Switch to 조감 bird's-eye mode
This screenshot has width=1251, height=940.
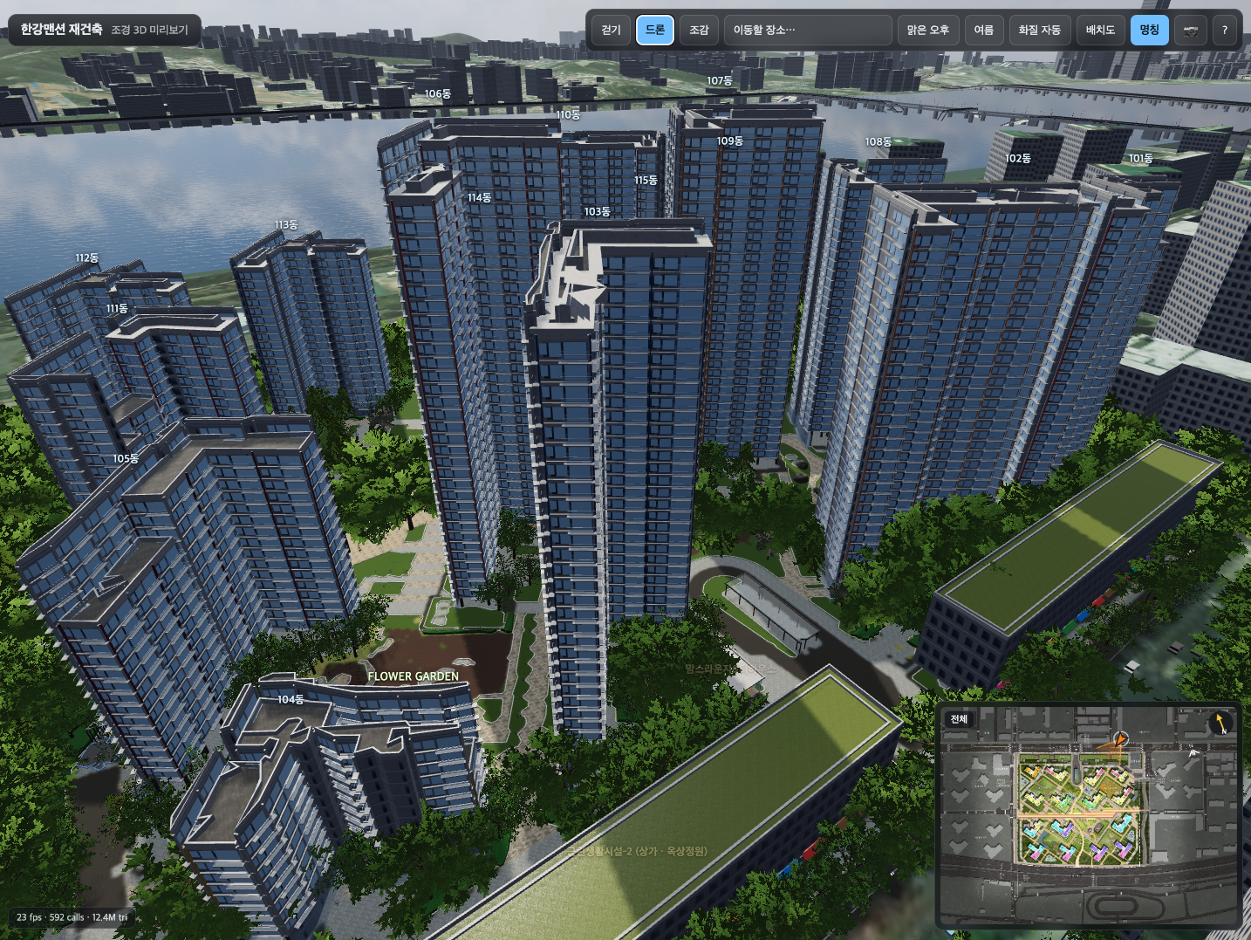coord(699,30)
